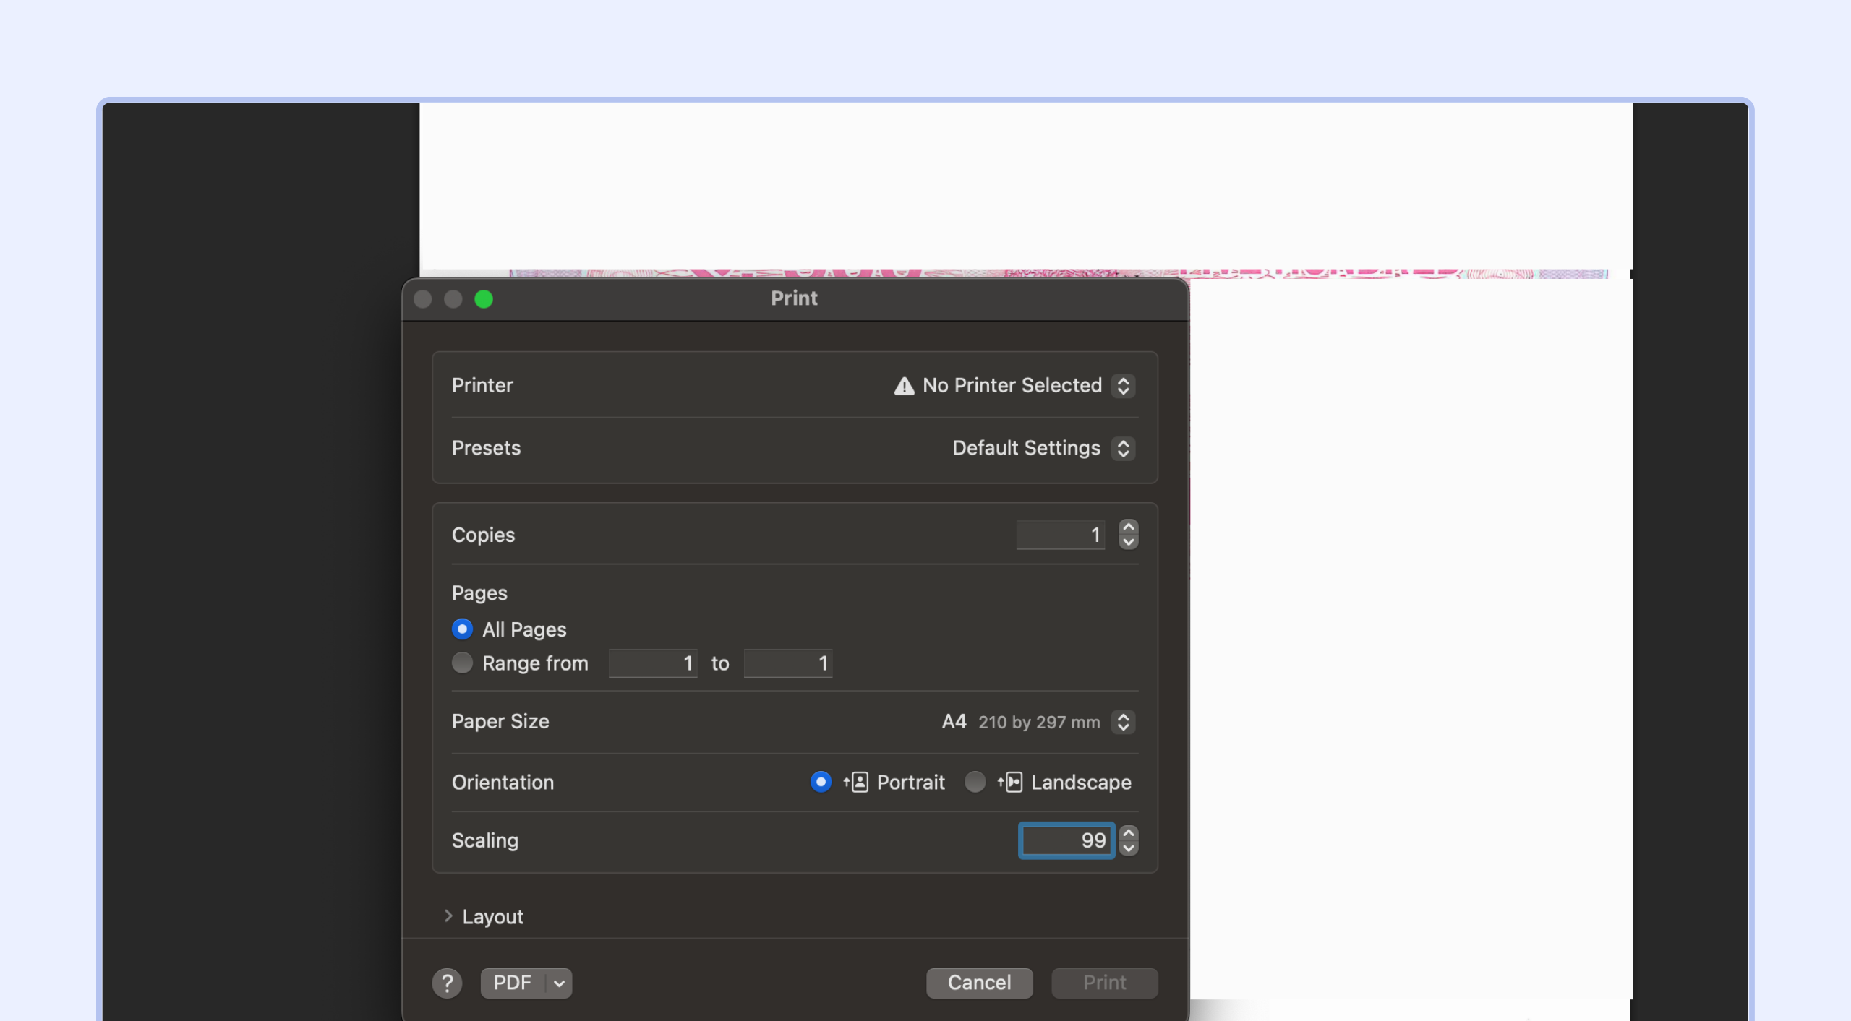Screen dimensions: 1851x1021
Task: Open the Printer selection popup
Action: tap(1122, 386)
